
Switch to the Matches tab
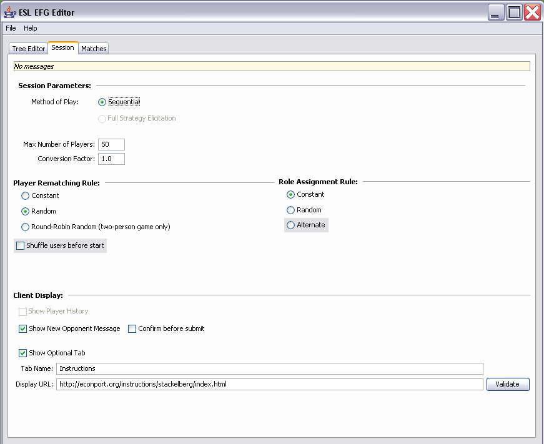click(x=94, y=49)
